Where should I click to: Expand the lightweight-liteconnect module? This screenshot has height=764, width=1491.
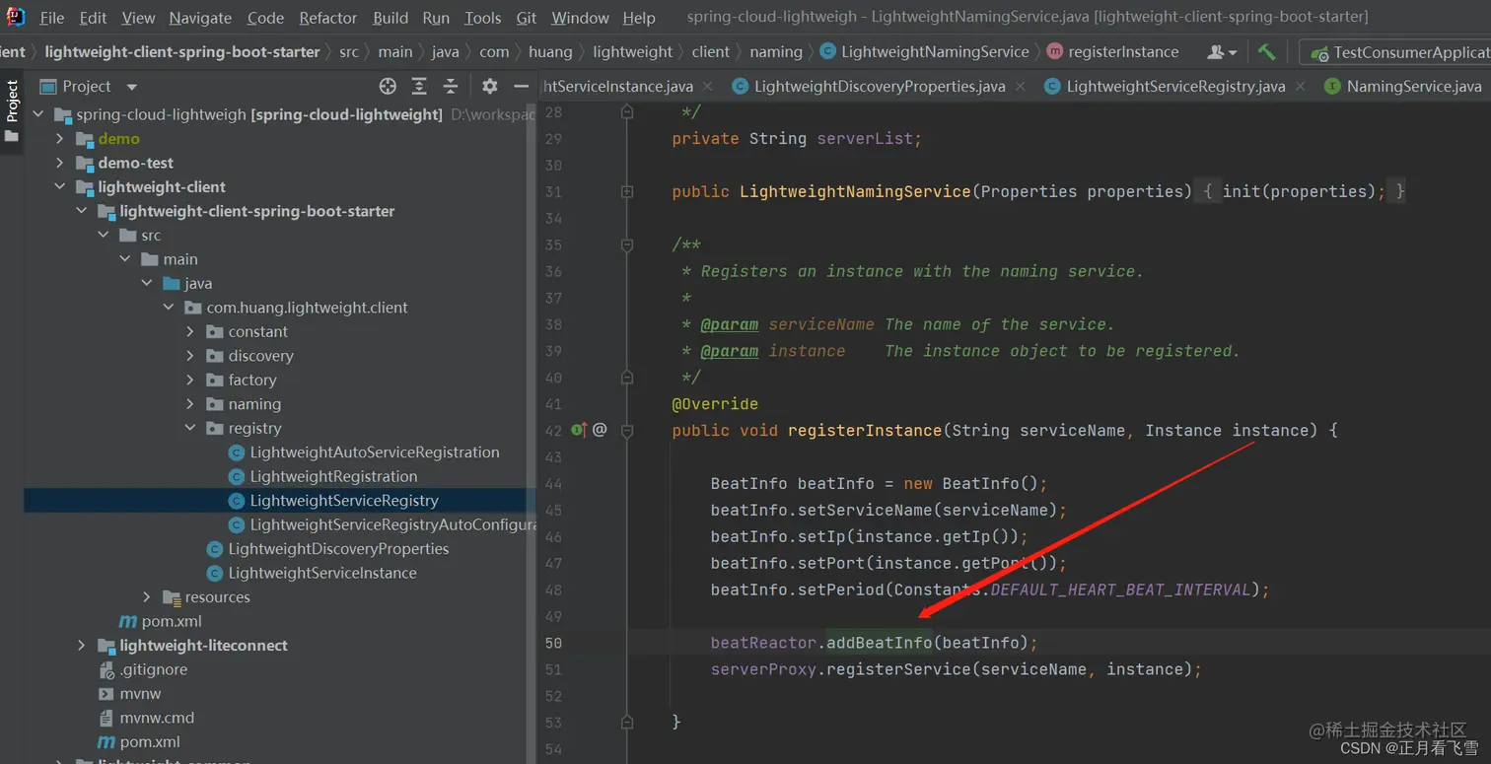[82, 646]
